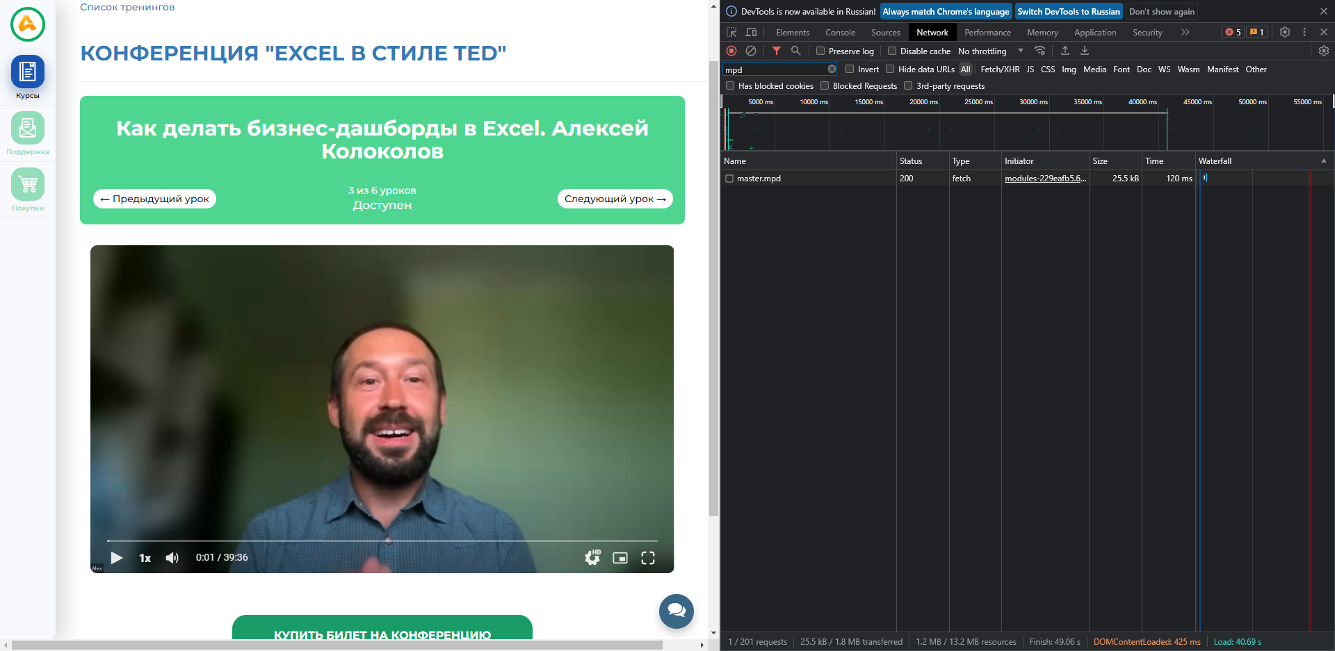1335x651 pixels.
Task: Mute the video volume speaker icon
Action: point(172,558)
